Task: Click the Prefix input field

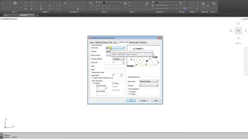Action: (115, 66)
